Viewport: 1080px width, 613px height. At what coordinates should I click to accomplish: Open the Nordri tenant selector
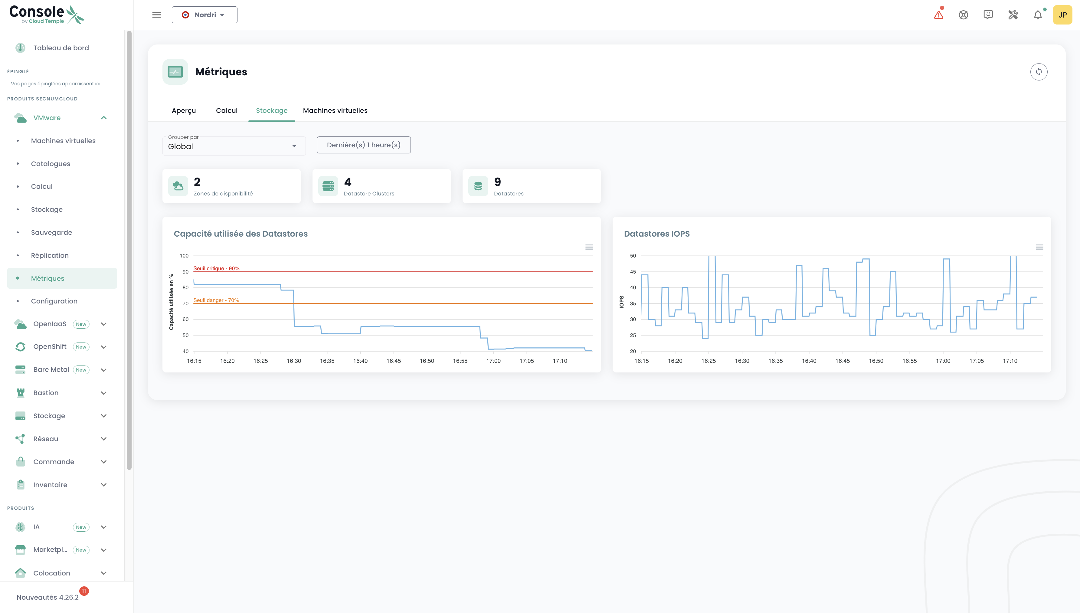click(204, 15)
